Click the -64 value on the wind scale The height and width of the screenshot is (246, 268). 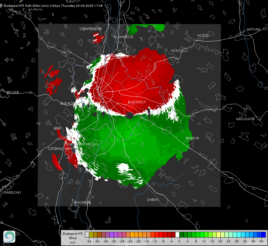click(x=89, y=241)
